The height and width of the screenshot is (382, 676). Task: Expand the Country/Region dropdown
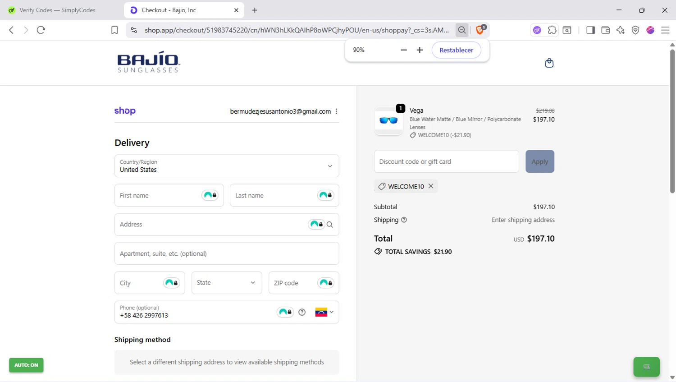click(227, 166)
